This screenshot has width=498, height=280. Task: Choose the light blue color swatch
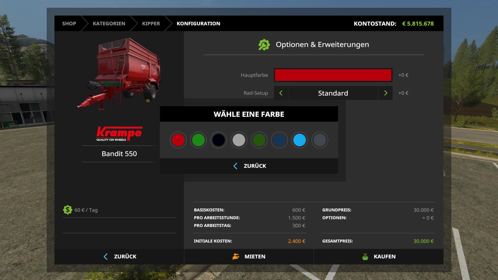point(300,140)
